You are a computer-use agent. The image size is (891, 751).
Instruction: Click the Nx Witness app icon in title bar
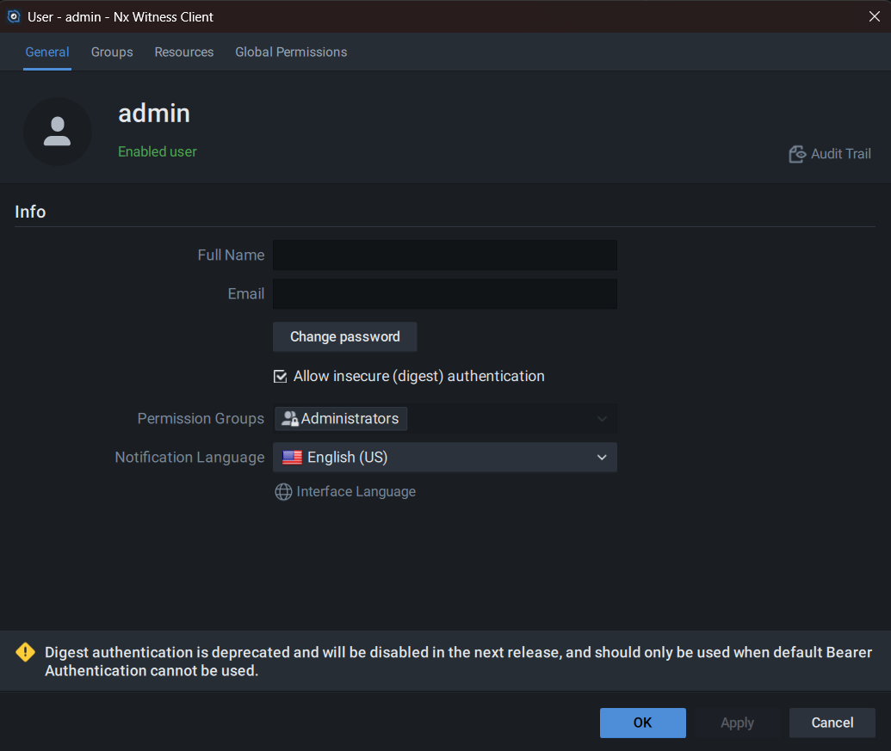click(x=14, y=16)
